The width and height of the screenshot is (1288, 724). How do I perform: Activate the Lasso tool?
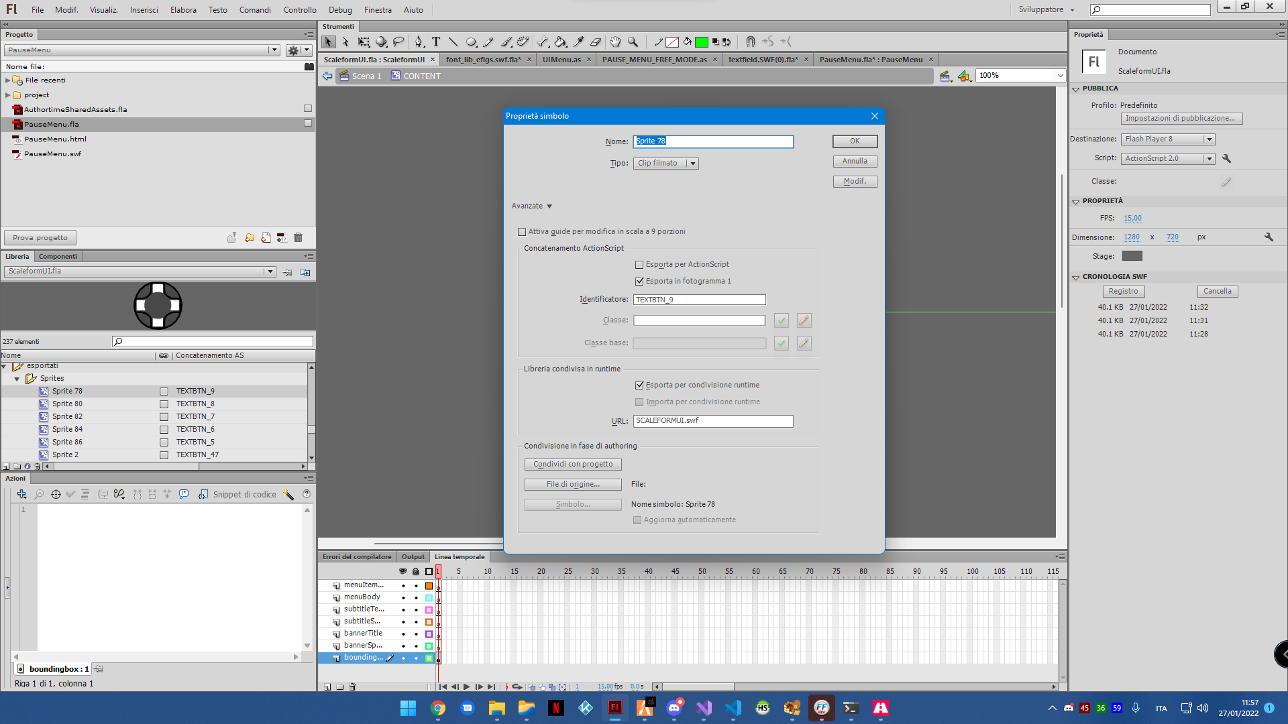pyautogui.click(x=399, y=42)
